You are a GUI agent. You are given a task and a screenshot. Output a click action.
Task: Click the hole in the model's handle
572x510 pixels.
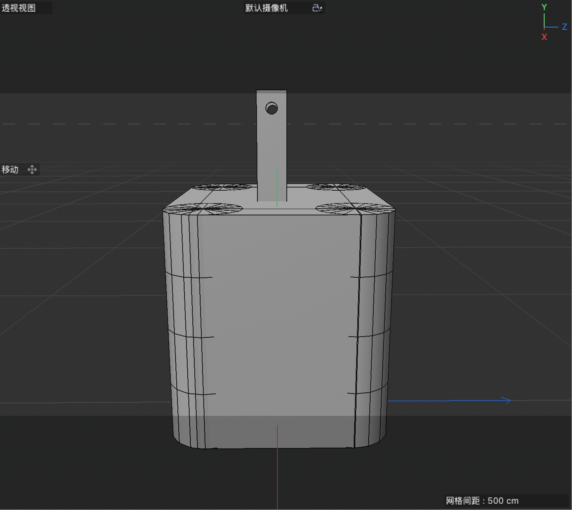[272, 109]
